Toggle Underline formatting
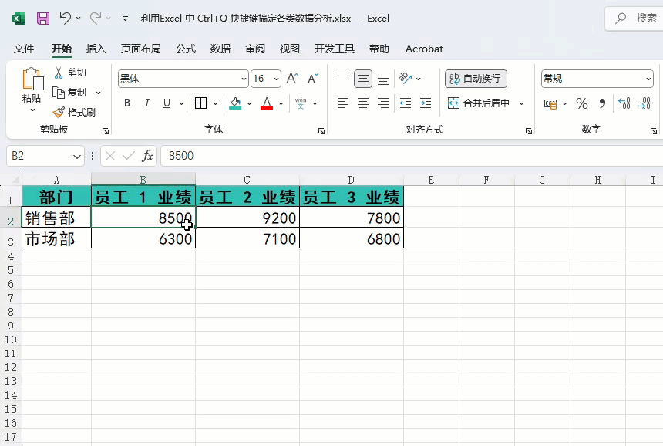Screen dimensions: 663x446 [x=167, y=103]
